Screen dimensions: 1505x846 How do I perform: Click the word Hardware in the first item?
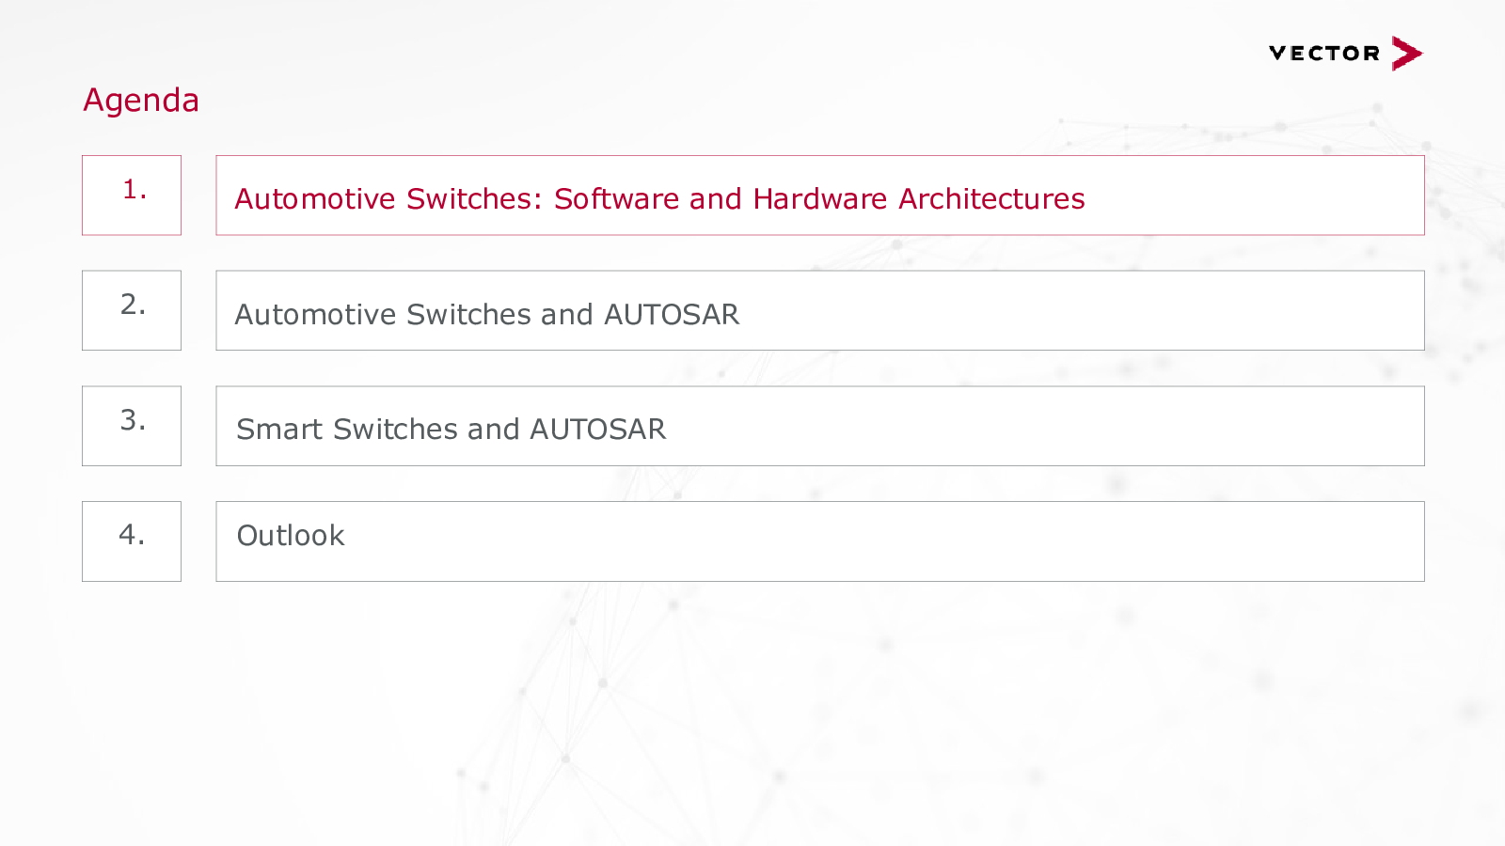(x=819, y=199)
